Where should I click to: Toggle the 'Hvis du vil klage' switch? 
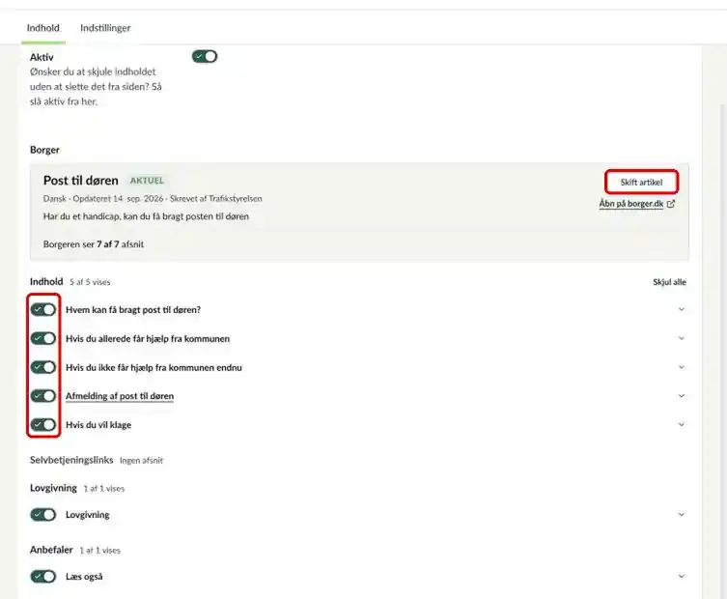[43, 424]
